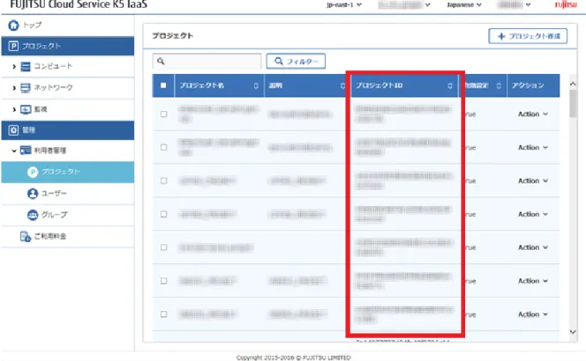This screenshot has height=361, width=586.
Task: Click the ご利用料金 billing icon
Action: 26,237
